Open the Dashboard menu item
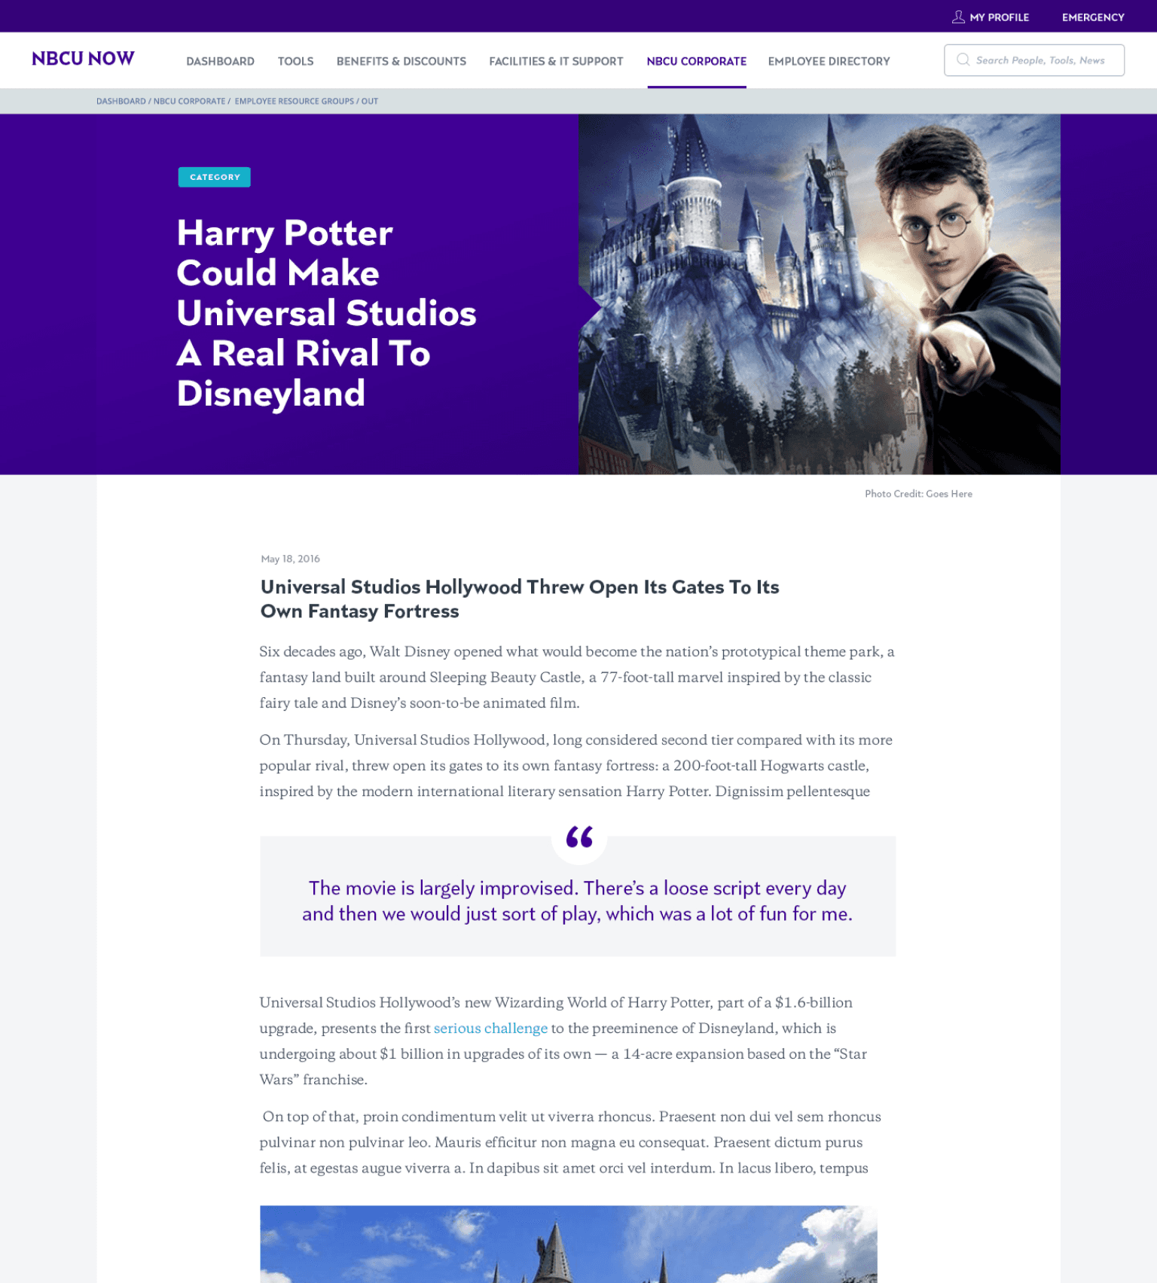The image size is (1157, 1283). point(220,61)
